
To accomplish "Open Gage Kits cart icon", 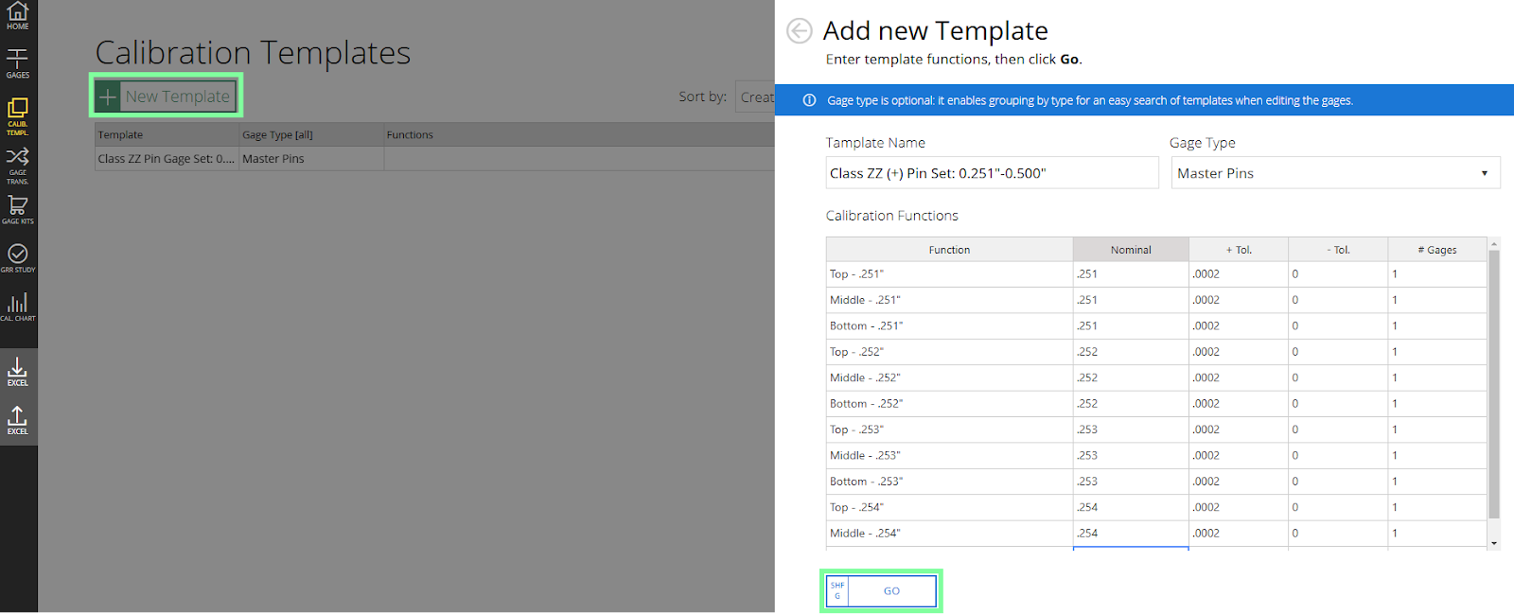I will (18, 210).
